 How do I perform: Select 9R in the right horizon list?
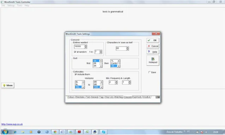tap(97, 84)
